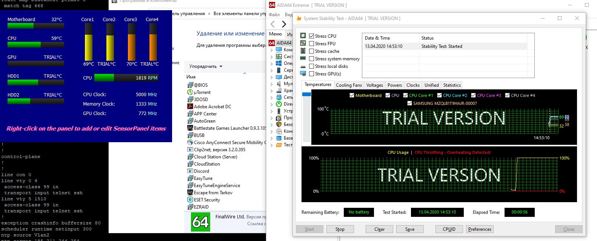The width and height of the screenshot is (597, 241).
Task: Enable the Stress FPU checkbox
Action: click(x=311, y=43)
